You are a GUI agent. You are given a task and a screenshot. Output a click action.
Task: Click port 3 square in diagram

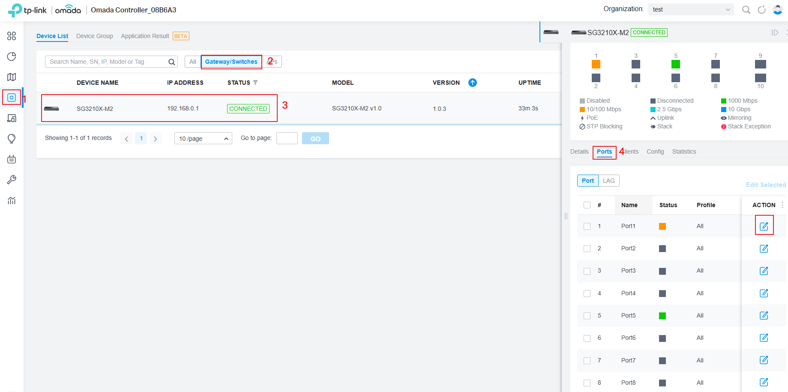pyautogui.click(x=636, y=64)
